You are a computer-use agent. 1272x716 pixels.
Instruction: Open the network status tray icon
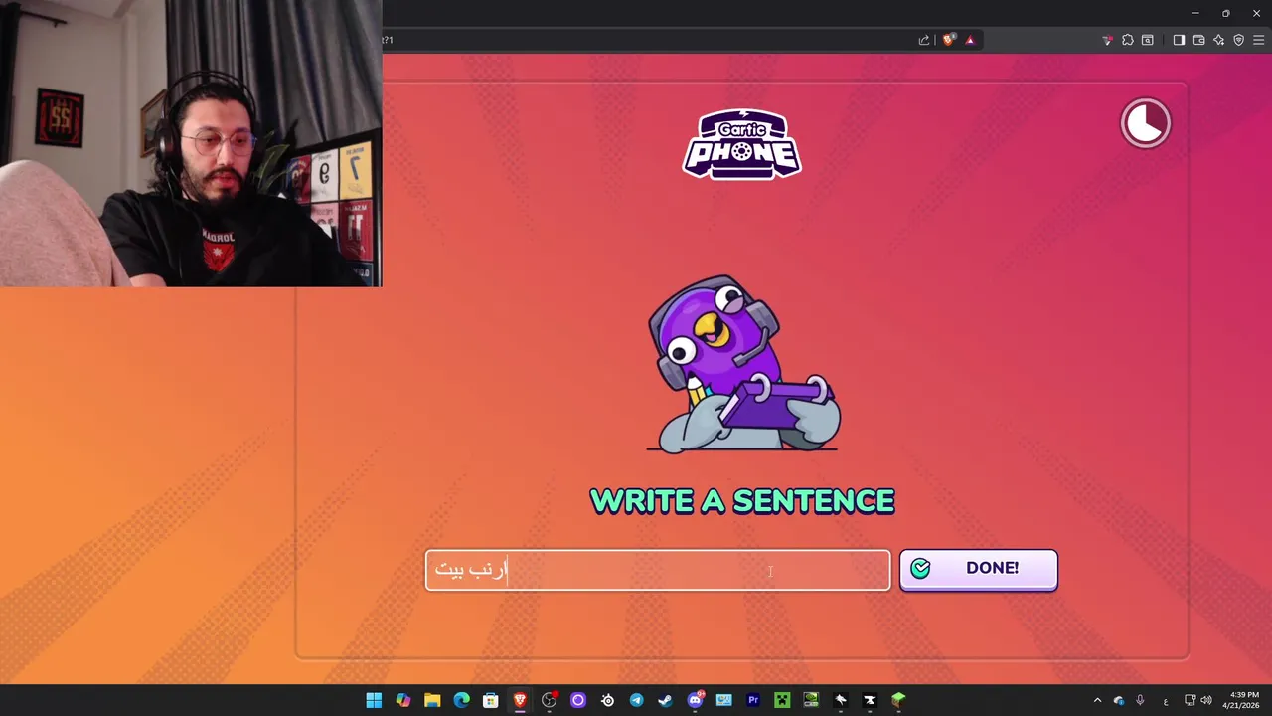tap(1191, 700)
